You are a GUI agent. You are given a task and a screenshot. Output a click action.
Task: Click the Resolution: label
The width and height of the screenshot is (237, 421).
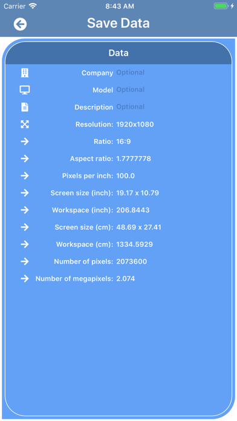coord(94,125)
